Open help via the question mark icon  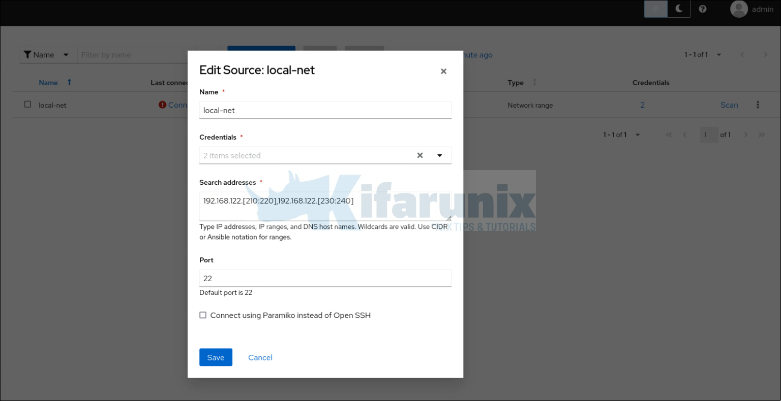(703, 9)
